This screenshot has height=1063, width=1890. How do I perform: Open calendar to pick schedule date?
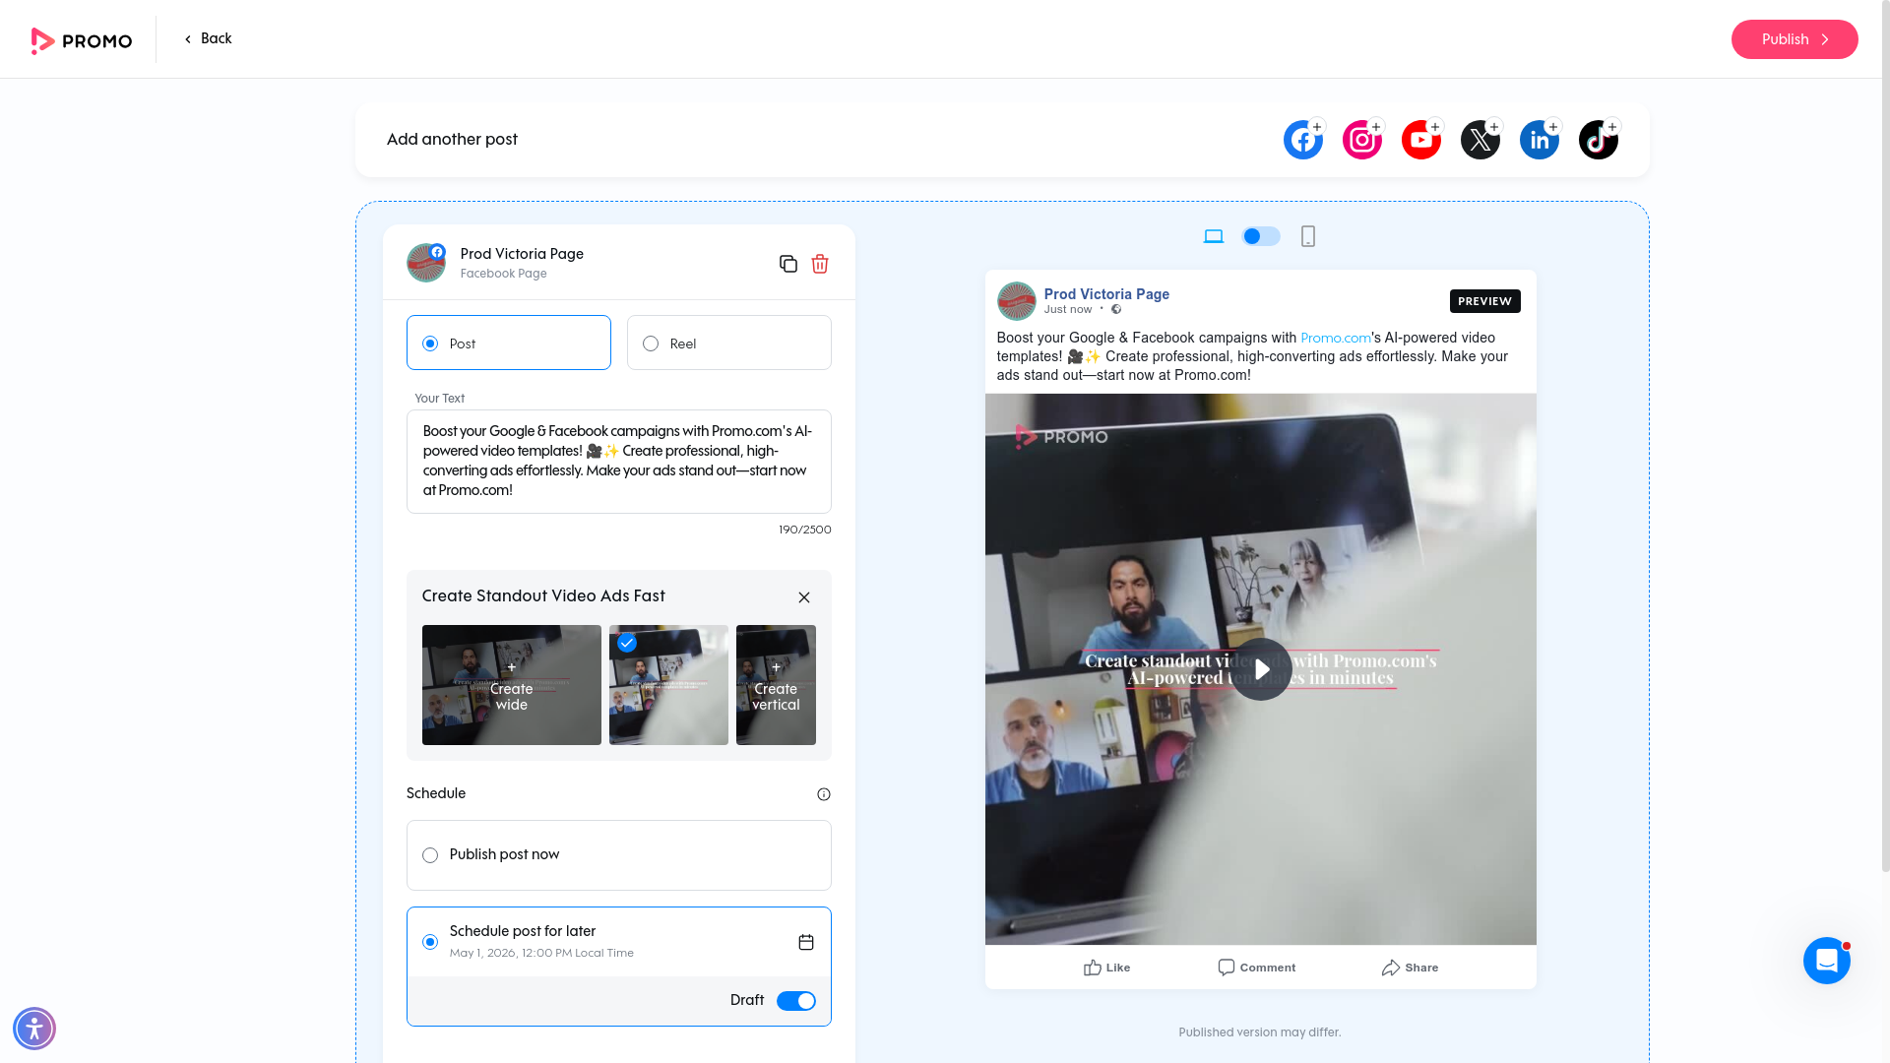[x=806, y=942]
